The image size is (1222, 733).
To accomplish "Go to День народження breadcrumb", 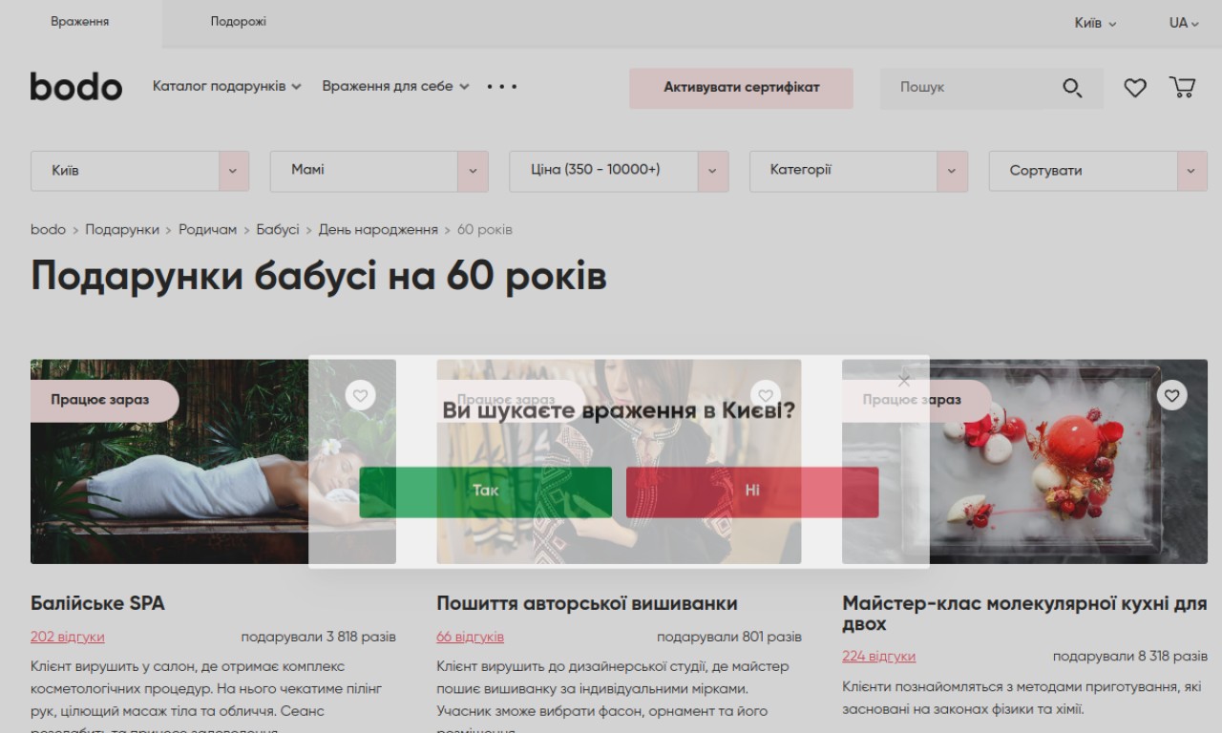I will point(378,230).
